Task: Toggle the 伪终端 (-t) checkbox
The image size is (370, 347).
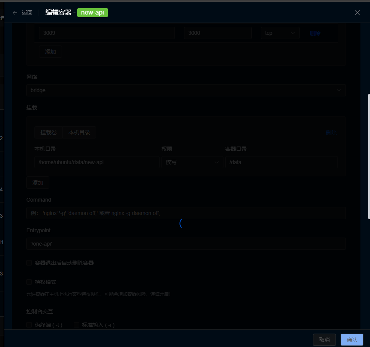Action: (29, 325)
